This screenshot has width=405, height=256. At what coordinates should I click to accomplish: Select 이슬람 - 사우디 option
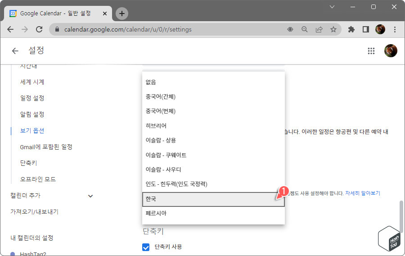point(213,169)
